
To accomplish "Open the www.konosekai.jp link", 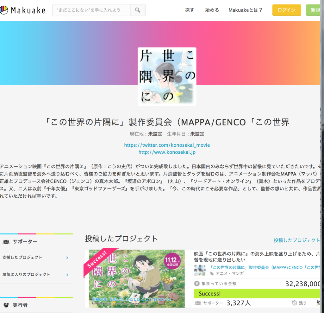I will pyautogui.click(x=167, y=152).
